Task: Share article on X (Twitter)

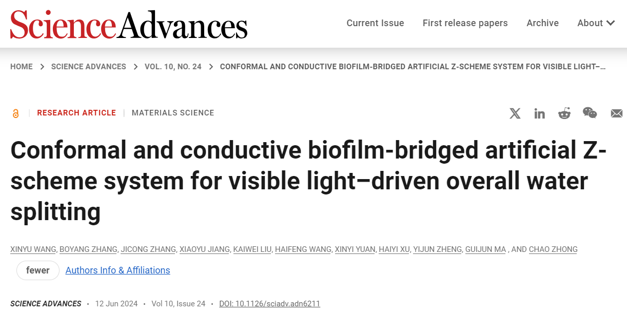Action: pyautogui.click(x=515, y=113)
